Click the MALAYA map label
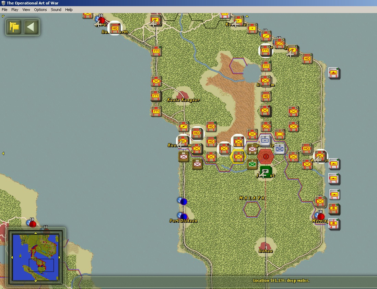The height and width of the screenshot is (289, 377). 252,198
